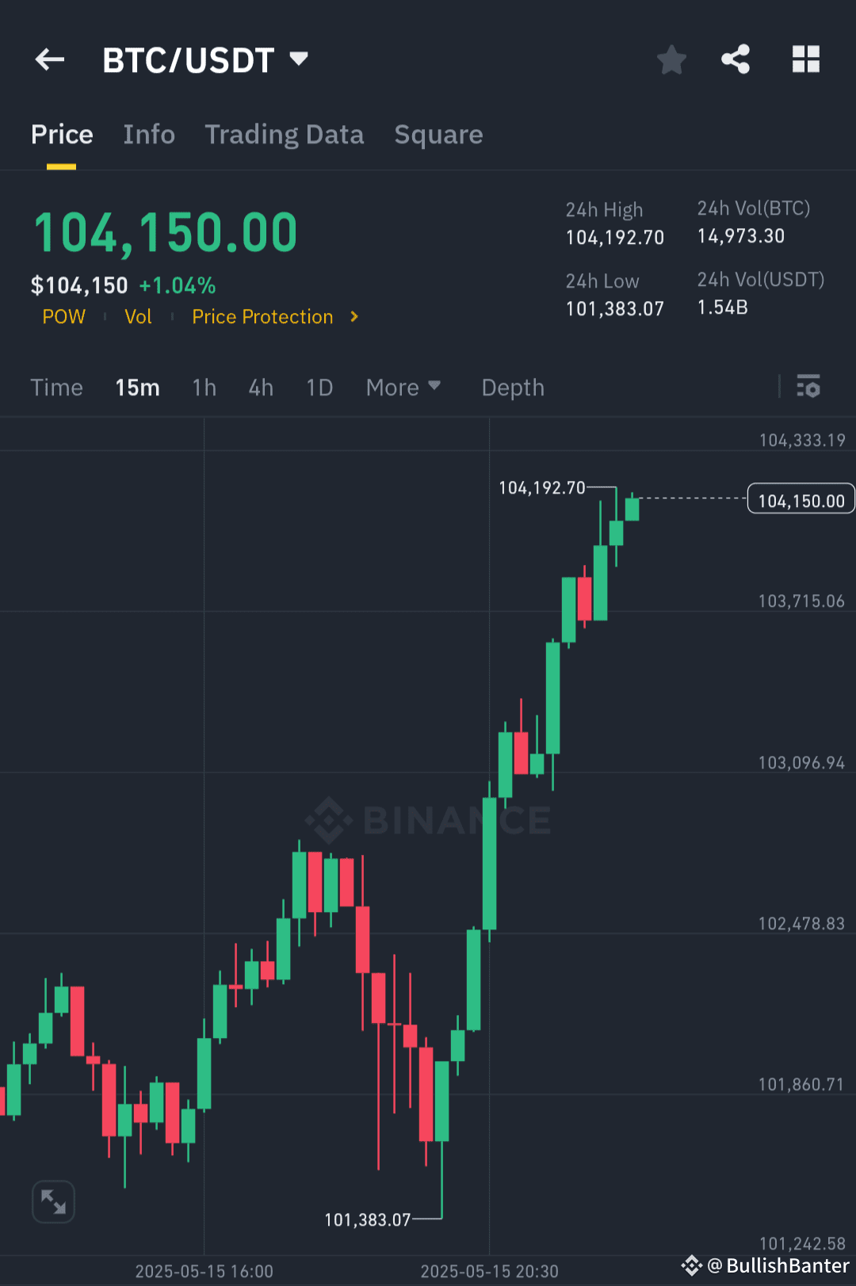
Task: Switch to the 4h timeframe
Action: pyautogui.click(x=260, y=387)
